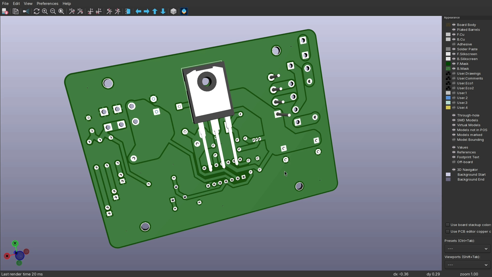Image resolution: width=492 pixels, height=277 pixels.
Task: Click copy 3D image to clipboard icon
Action: (x=16, y=11)
